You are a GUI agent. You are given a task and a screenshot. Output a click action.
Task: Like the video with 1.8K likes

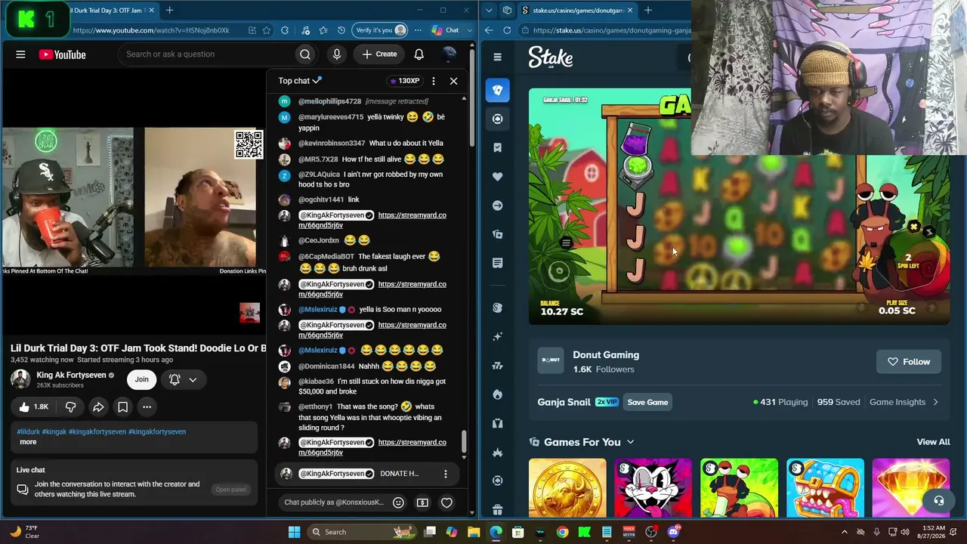click(x=33, y=406)
